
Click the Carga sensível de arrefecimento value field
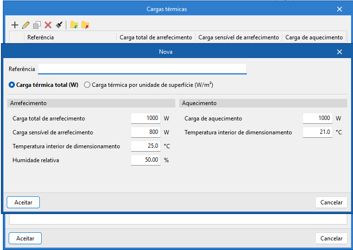pyautogui.click(x=146, y=132)
